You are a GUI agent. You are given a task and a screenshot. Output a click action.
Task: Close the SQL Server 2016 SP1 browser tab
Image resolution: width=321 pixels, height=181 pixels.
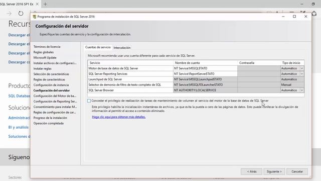pos(37,4)
